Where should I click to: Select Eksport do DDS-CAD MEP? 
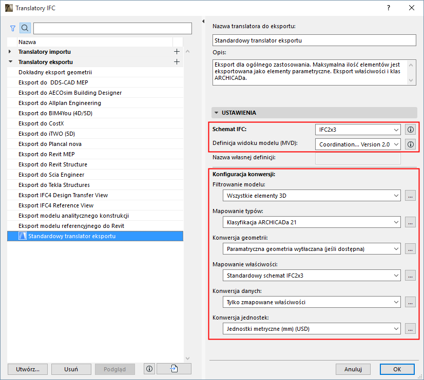tap(95, 82)
